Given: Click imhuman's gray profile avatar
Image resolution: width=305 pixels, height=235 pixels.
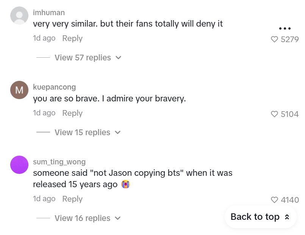Looking at the screenshot, I should point(19,16).
